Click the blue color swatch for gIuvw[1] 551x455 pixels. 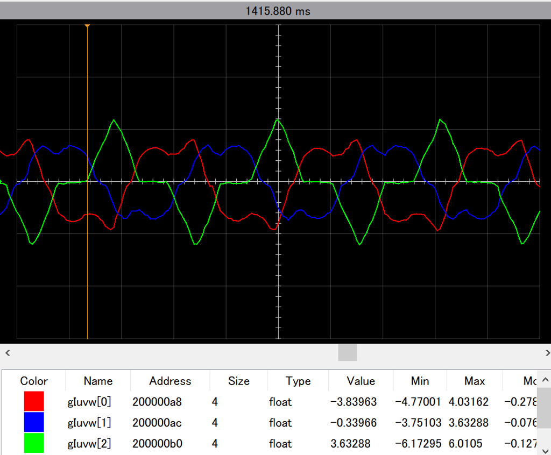point(34,423)
